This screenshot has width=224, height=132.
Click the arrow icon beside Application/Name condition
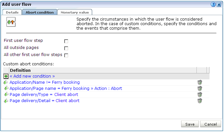point(6,82)
